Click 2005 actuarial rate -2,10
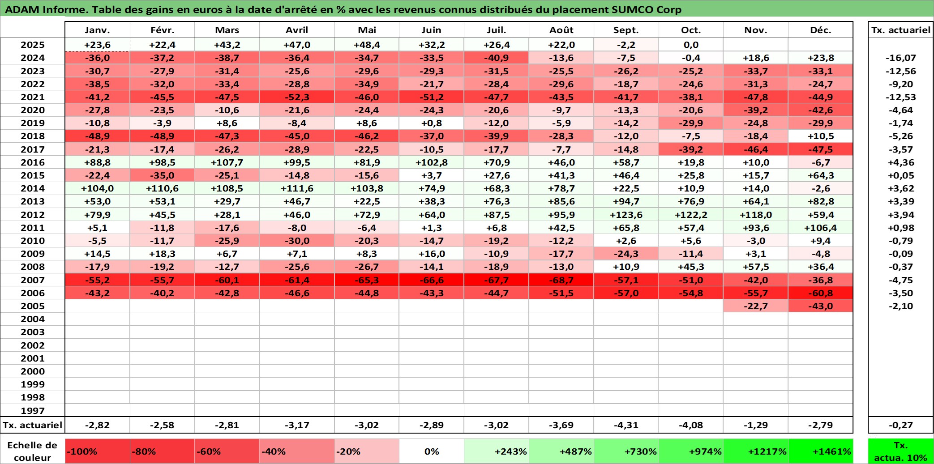Image resolution: width=934 pixels, height=464 pixels. 900,306
